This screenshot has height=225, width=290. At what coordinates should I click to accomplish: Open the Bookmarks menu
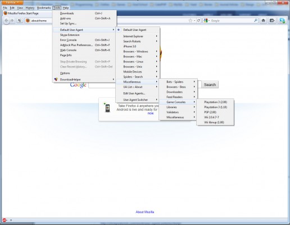coord(44,8)
